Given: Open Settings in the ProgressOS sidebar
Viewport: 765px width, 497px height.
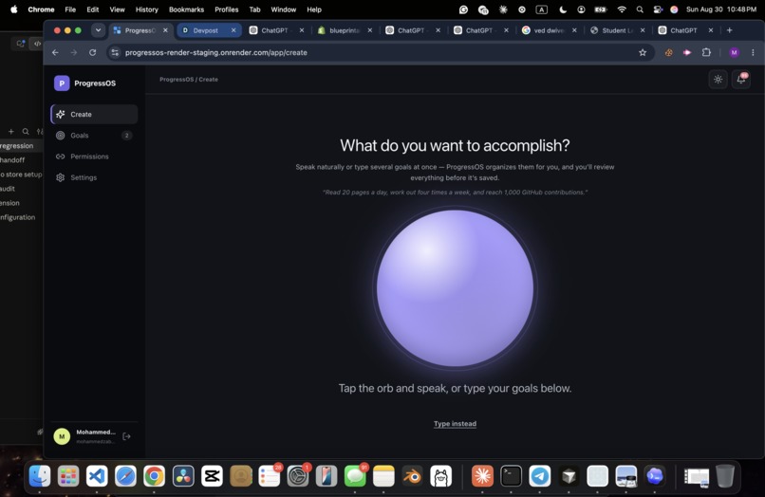Looking at the screenshot, I should 94,177.
